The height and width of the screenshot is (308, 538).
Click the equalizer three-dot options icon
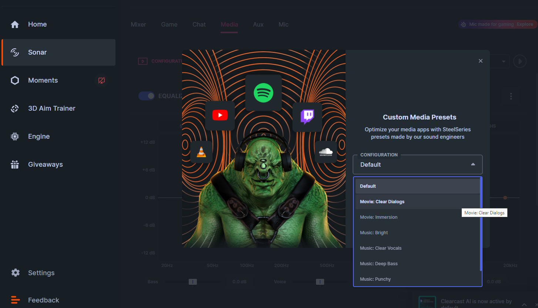pos(511,96)
